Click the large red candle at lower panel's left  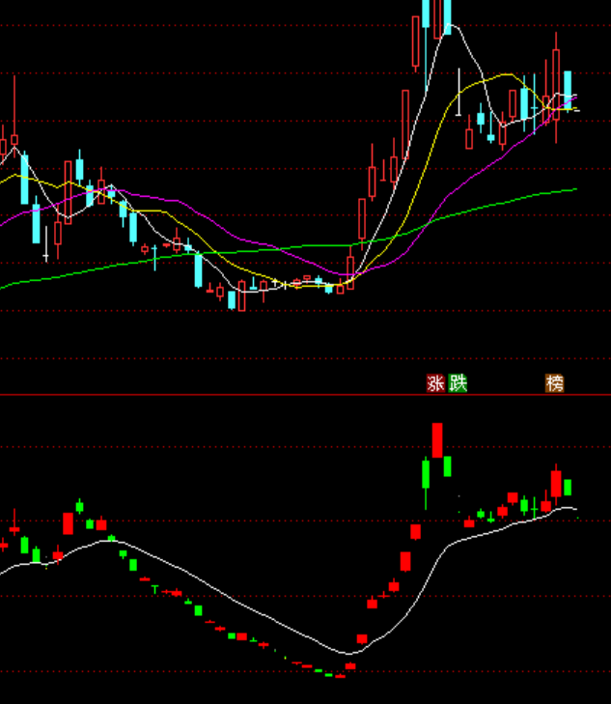pyautogui.click(x=69, y=523)
